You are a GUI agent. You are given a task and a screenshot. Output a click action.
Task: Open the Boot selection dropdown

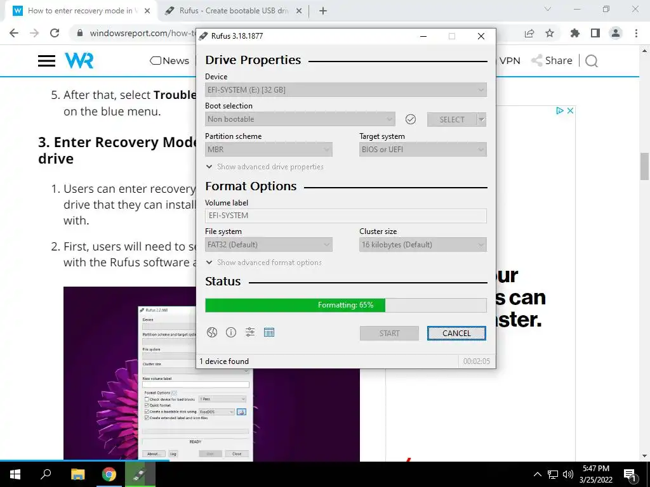[300, 119]
